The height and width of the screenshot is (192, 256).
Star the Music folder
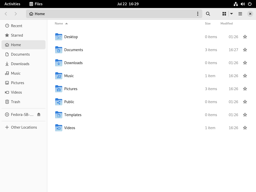(x=245, y=76)
